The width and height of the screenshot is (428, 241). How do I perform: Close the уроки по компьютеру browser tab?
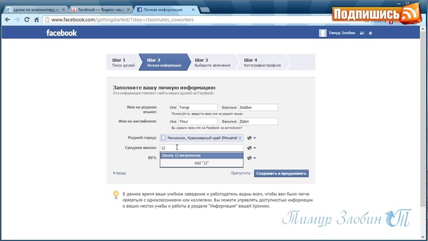[x=64, y=9]
